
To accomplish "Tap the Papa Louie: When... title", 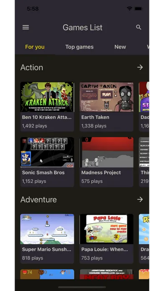I will [105, 249].
